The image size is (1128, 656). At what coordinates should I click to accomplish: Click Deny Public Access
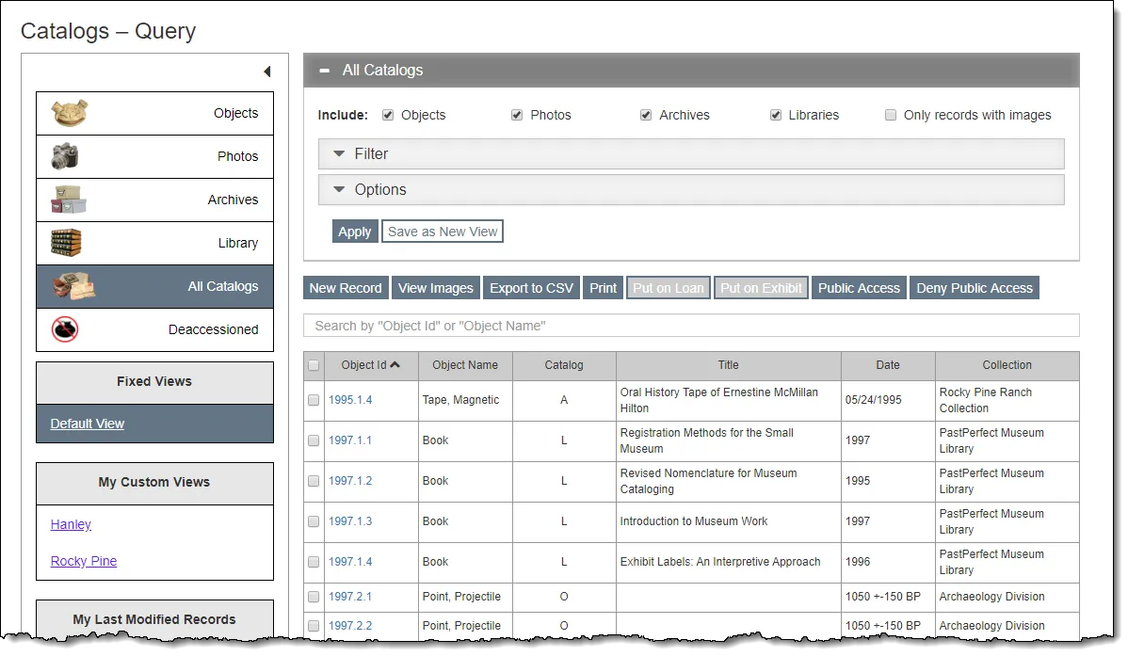pyautogui.click(x=974, y=288)
